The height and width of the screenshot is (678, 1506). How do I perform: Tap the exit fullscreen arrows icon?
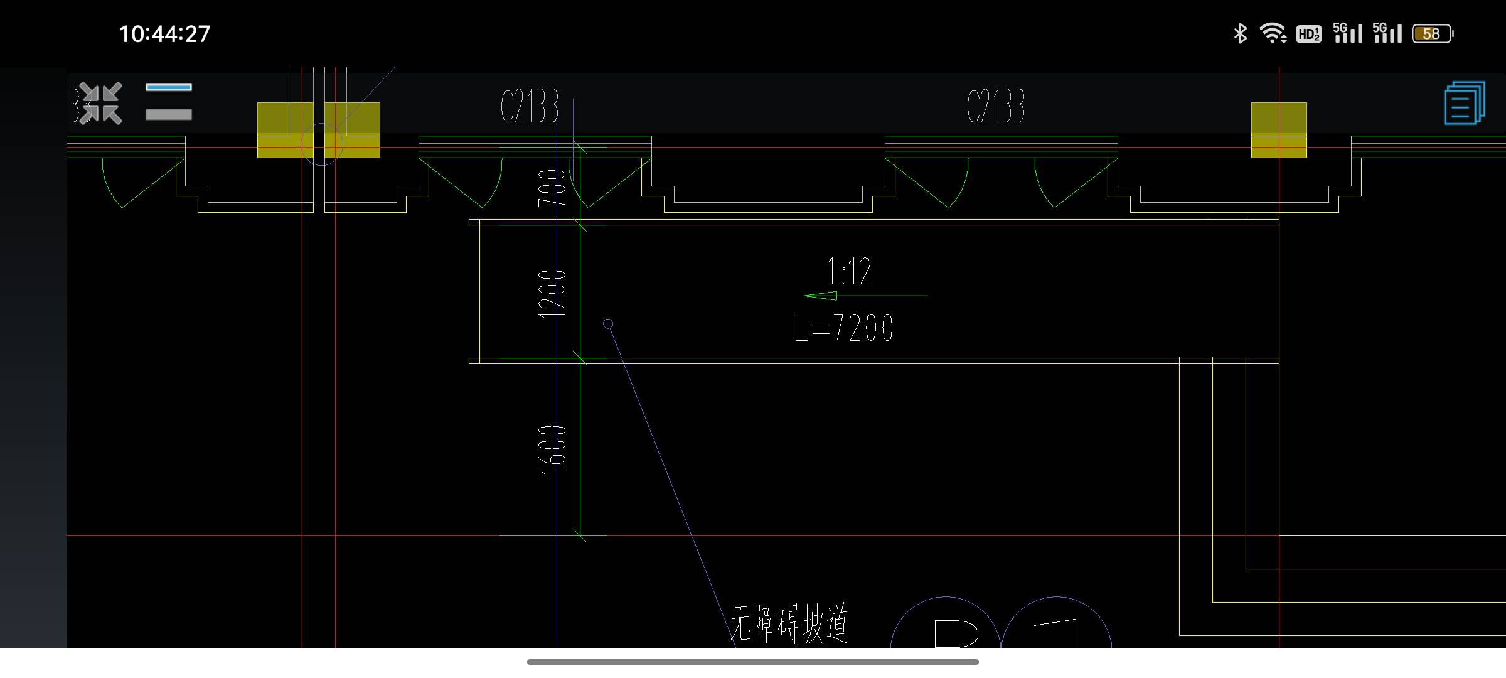click(x=101, y=103)
